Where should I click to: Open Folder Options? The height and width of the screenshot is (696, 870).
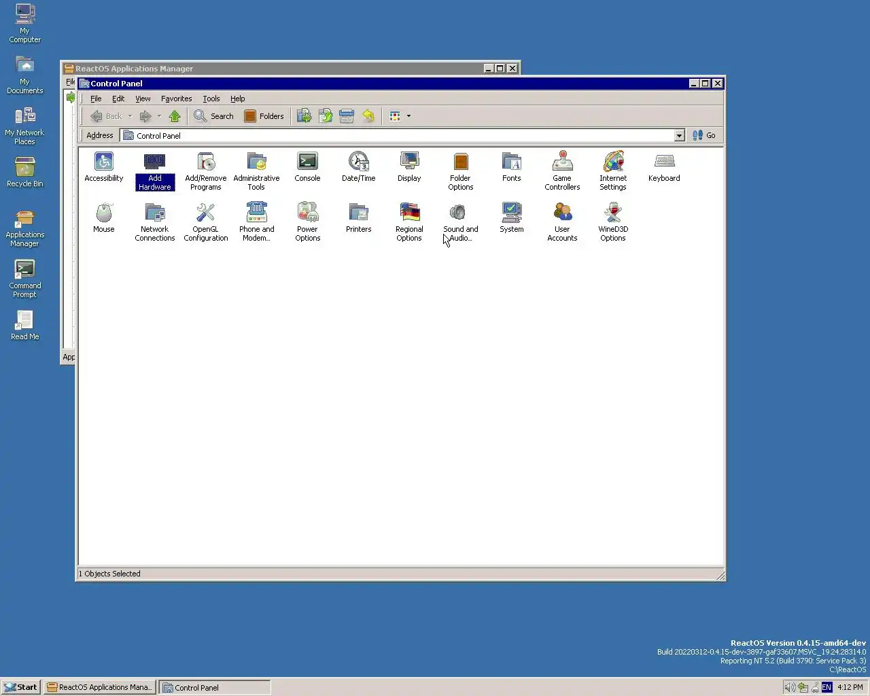(460, 171)
